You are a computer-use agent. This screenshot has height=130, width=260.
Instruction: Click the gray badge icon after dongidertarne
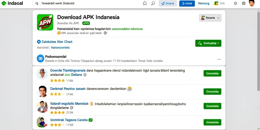pos(72,108)
